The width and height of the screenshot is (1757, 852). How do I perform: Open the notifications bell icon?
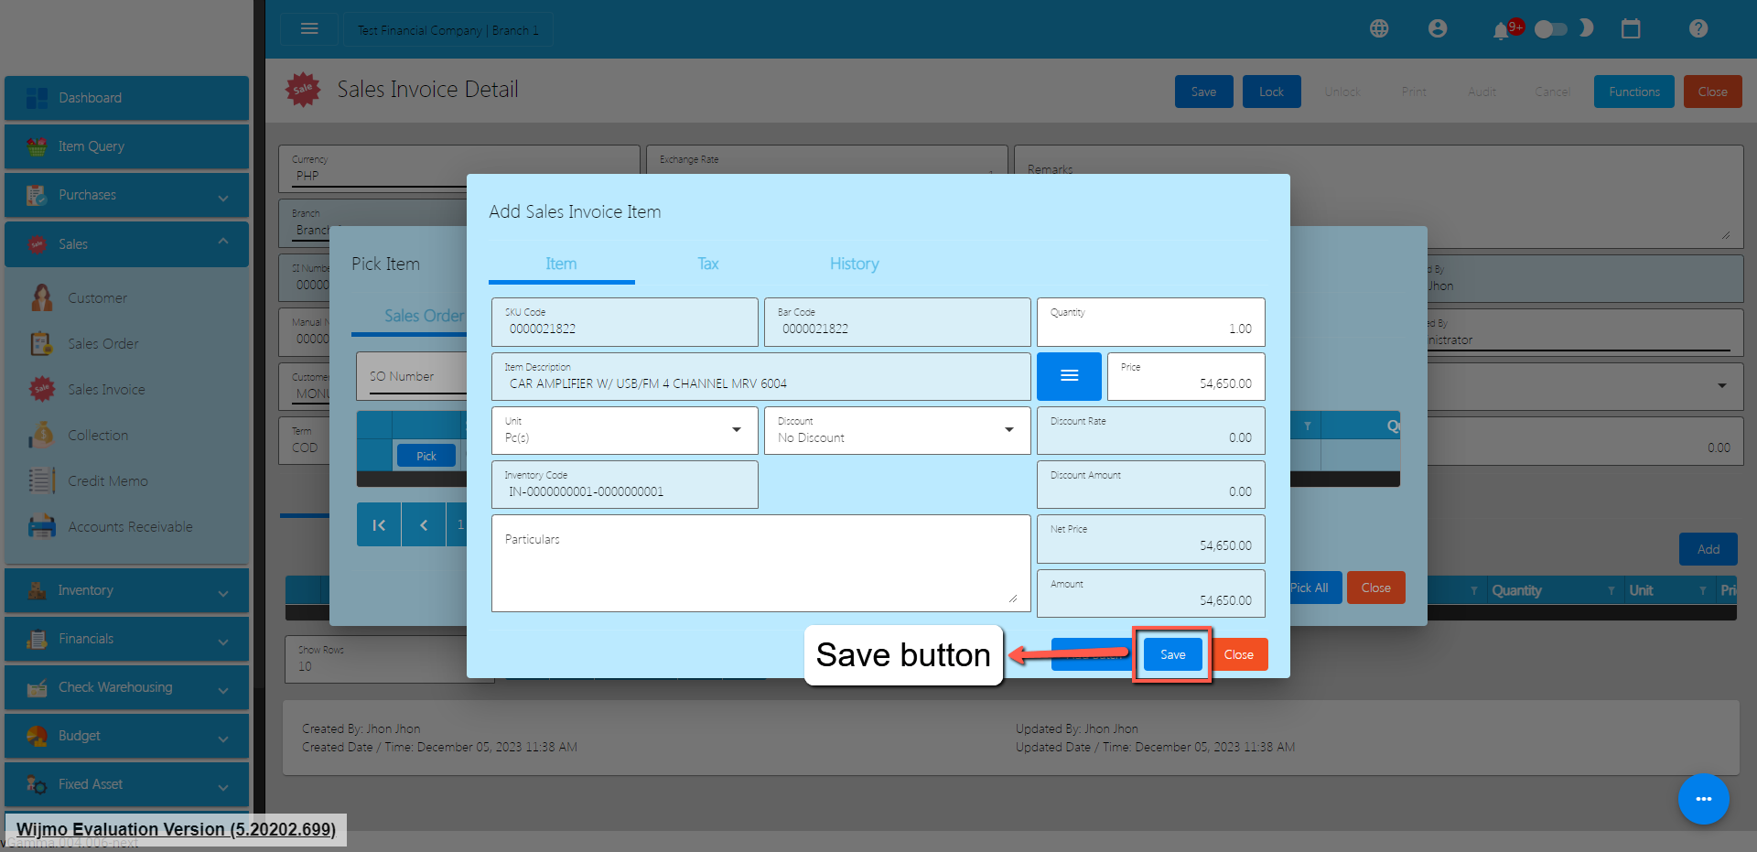tap(1500, 31)
